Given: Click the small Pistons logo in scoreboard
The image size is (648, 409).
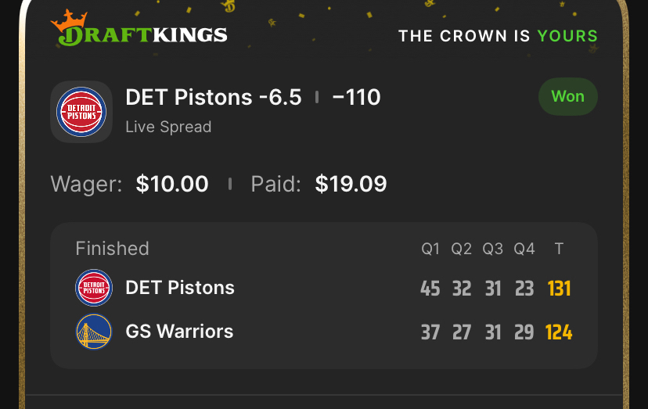Looking at the screenshot, I should (x=94, y=288).
